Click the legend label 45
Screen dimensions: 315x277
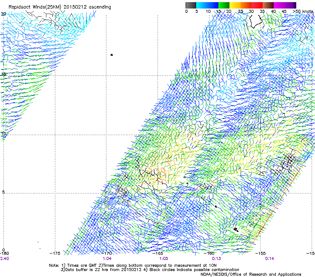(x=284, y=12)
